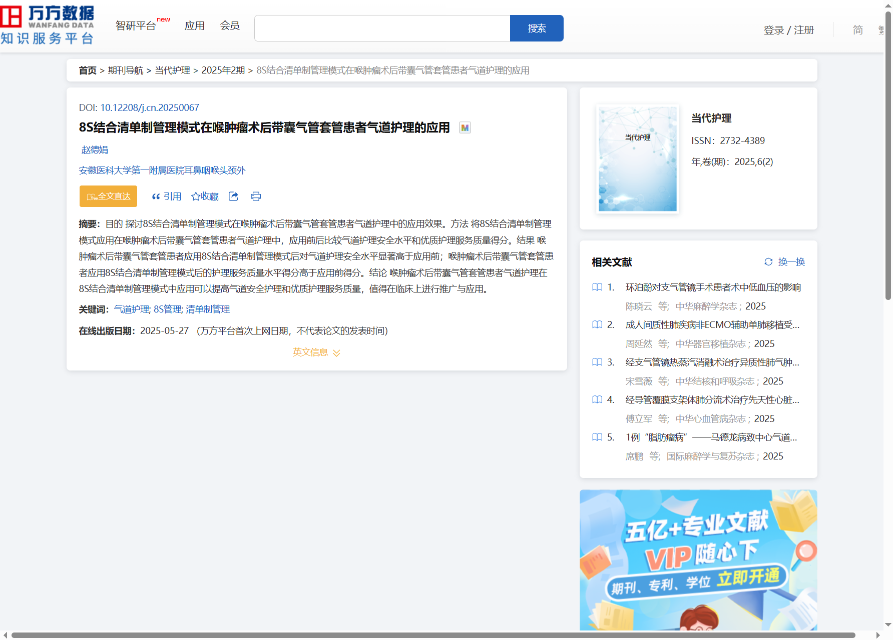The height and width of the screenshot is (640, 893).
Task: Open the 会员 menu item
Action: [x=230, y=25]
